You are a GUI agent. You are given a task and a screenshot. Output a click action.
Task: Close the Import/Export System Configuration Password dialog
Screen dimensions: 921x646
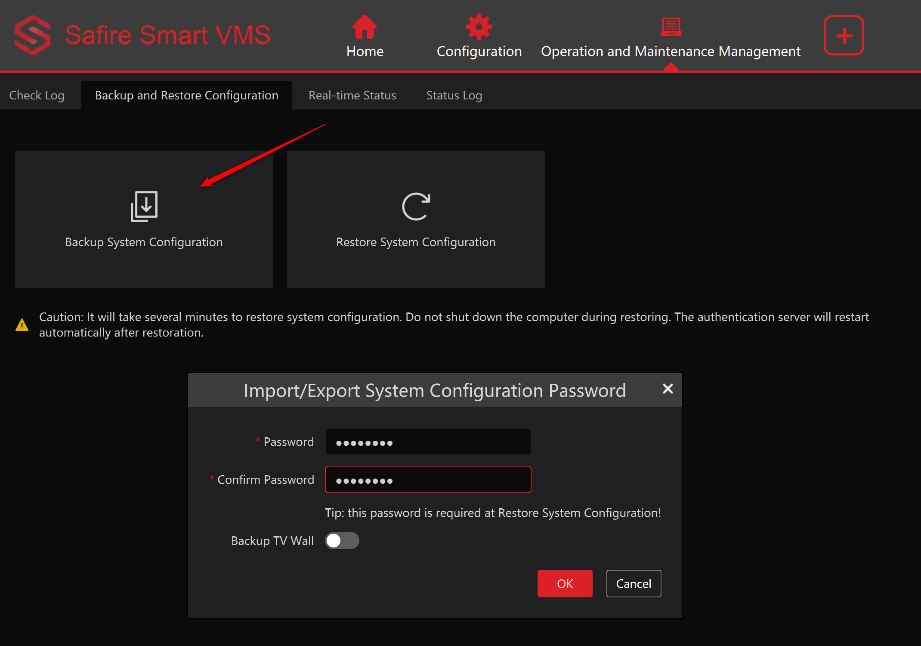[668, 389]
